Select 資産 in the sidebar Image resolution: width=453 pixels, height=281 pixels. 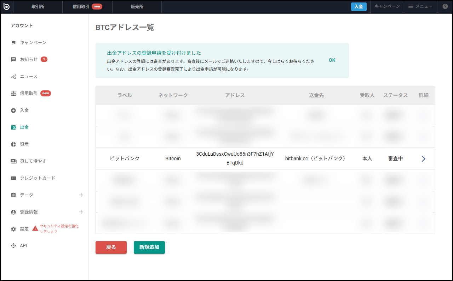click(24, 144)
